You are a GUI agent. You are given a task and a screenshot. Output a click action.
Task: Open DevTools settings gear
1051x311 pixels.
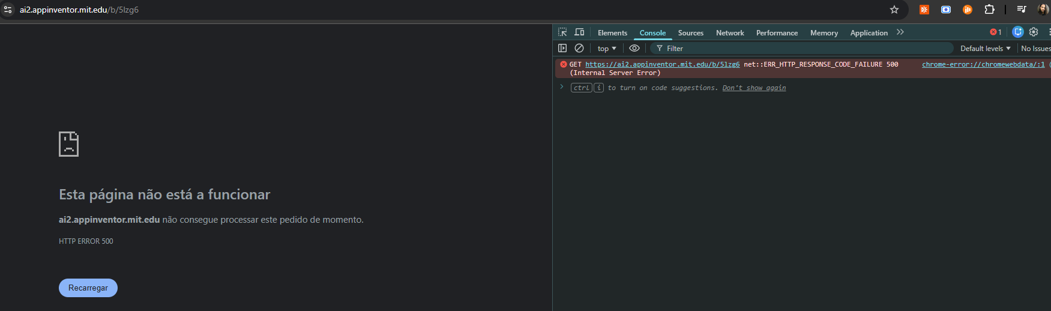1034,32
